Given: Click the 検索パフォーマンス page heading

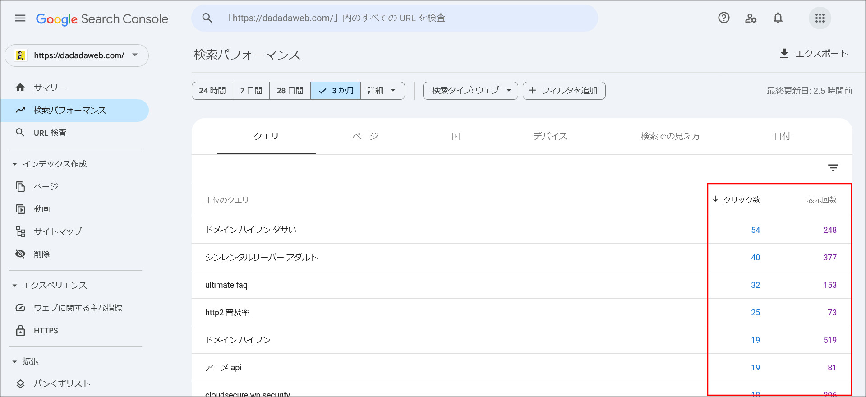Looking at the screenshot, I should 247,55.
